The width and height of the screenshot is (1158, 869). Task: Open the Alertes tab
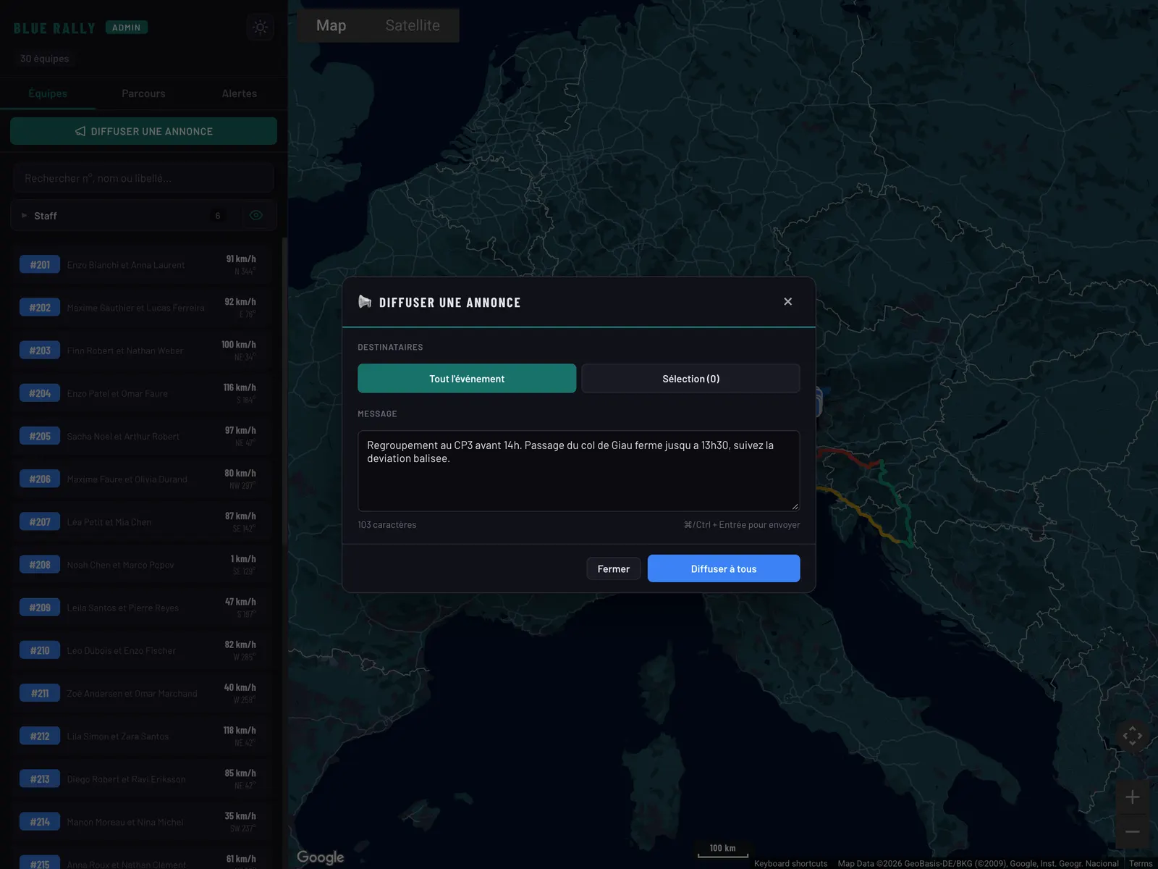point(240,93)
